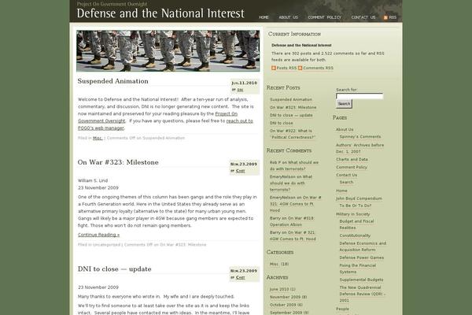Viewport: 472px width, 315px height.
Task: Open Barry's comment on On War #319
Action: point(292,221)
